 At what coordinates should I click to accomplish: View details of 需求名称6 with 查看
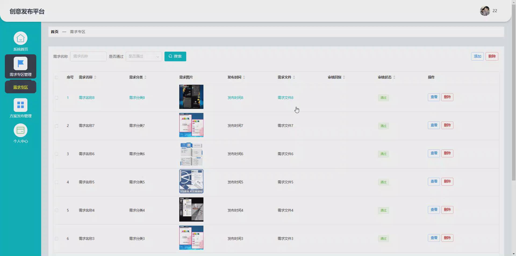[x=434, y=153]
